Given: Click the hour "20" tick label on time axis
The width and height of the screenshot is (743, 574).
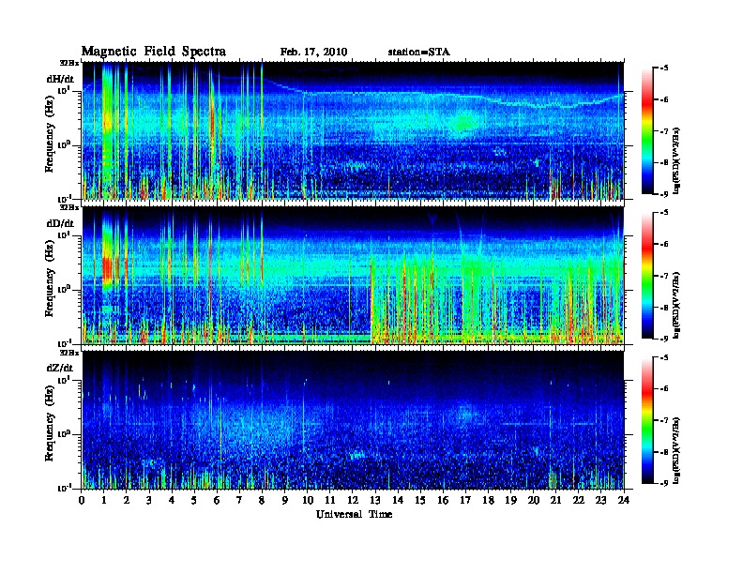Looking at the screenshot, I should (x=534, y=501).
